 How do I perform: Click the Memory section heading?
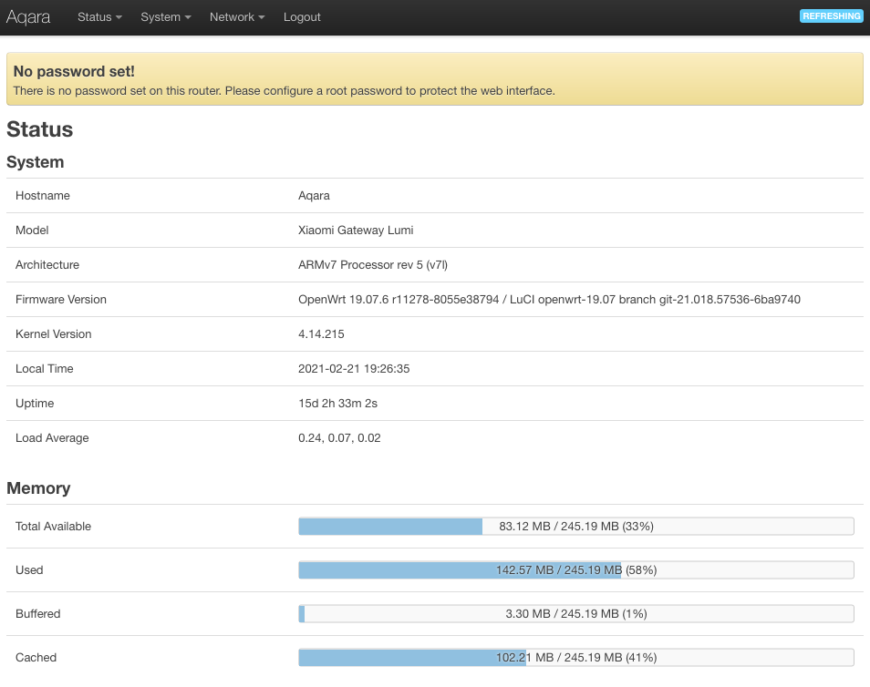coord(38,488)
